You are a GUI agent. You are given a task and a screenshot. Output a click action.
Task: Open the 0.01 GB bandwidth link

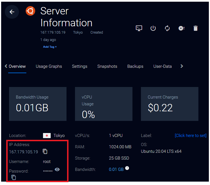pos(116,169)
